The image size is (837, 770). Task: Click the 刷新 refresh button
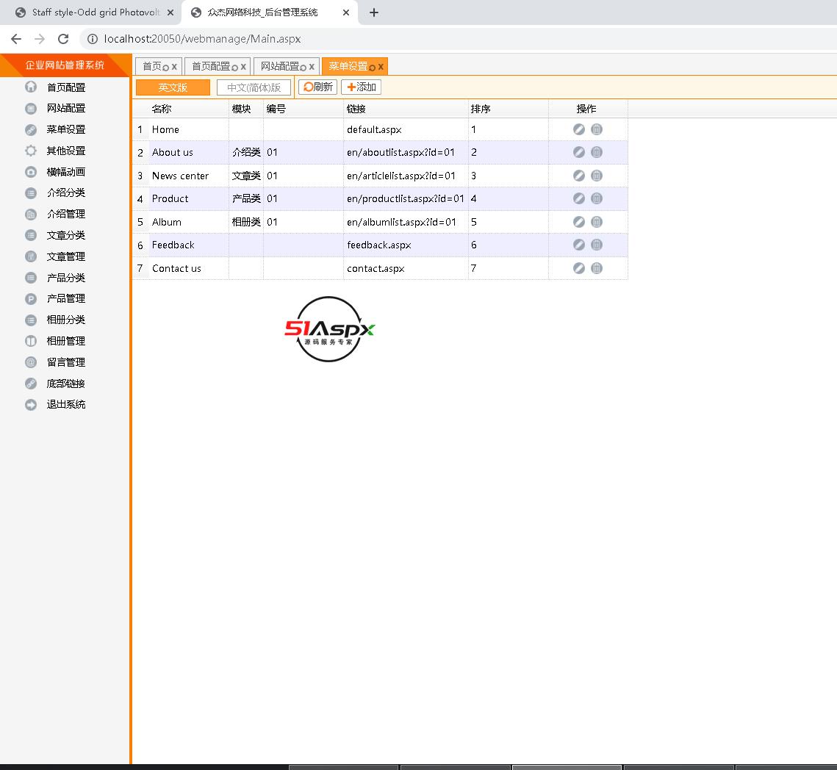point(317,87)
